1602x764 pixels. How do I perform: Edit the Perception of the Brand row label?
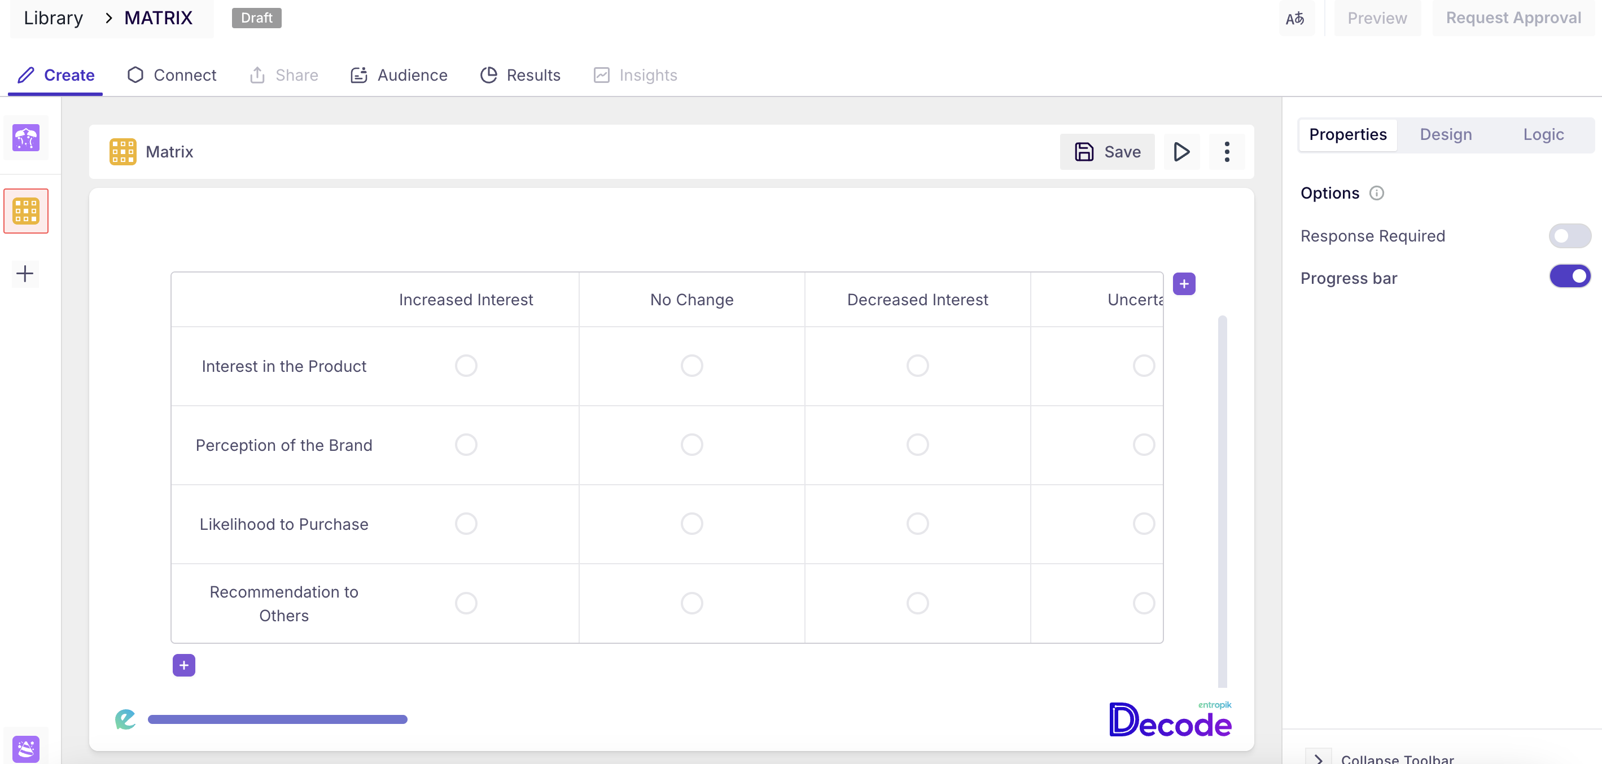click(x=283, y=445)
